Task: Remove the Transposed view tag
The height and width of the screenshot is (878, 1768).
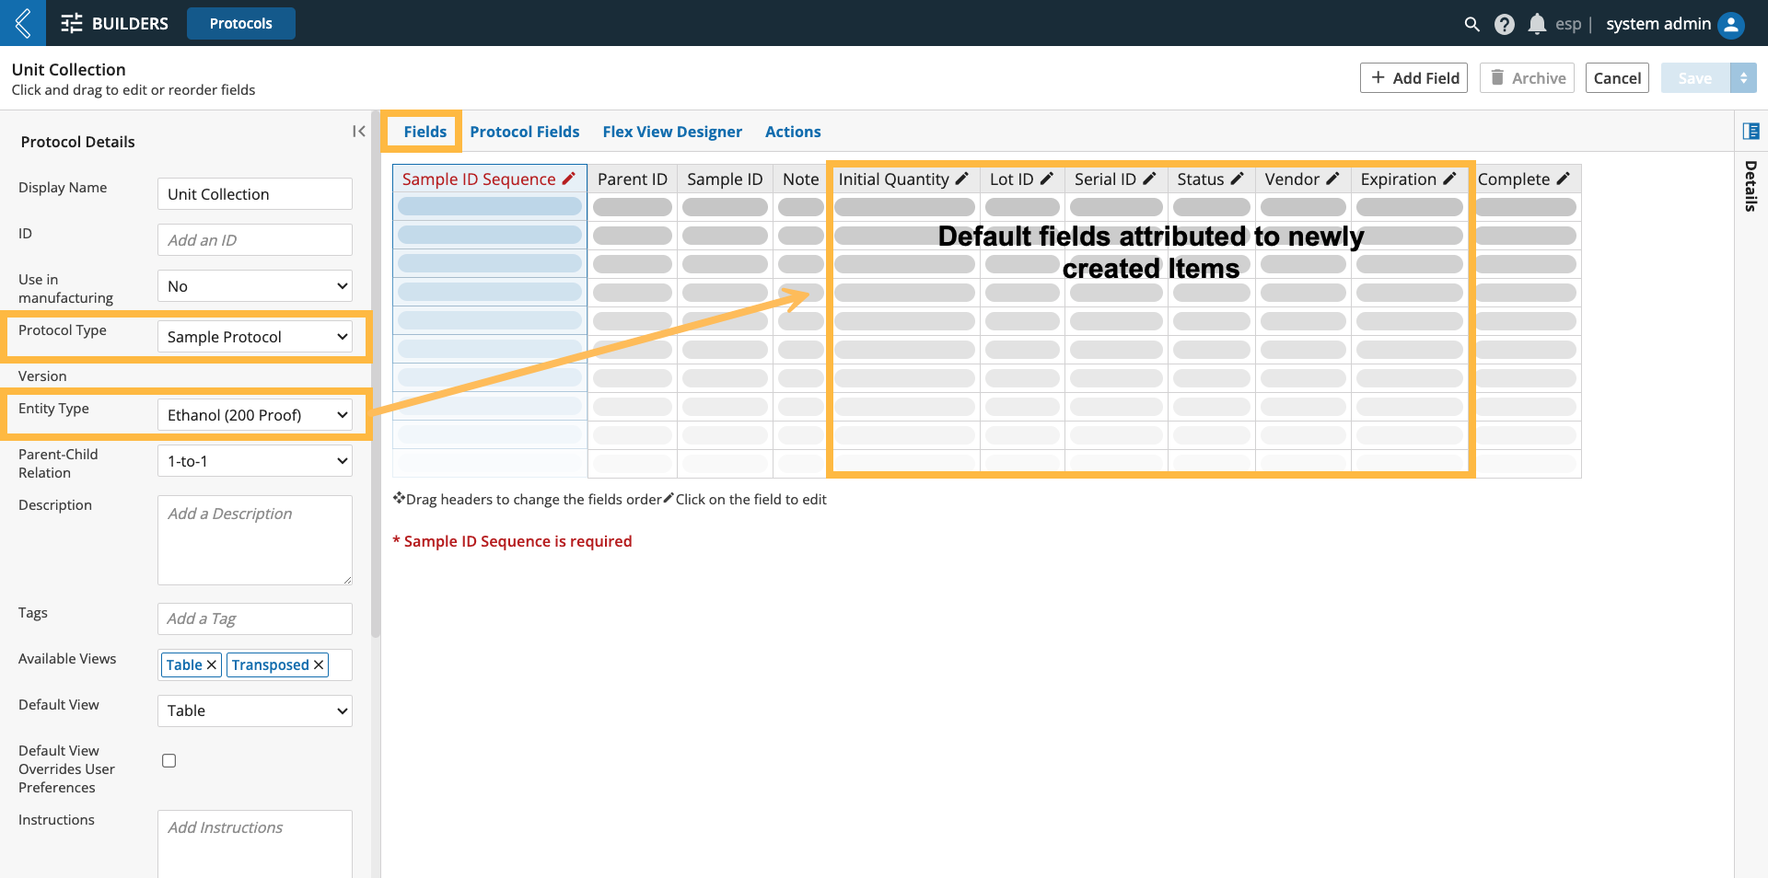Action: point(319,664)
